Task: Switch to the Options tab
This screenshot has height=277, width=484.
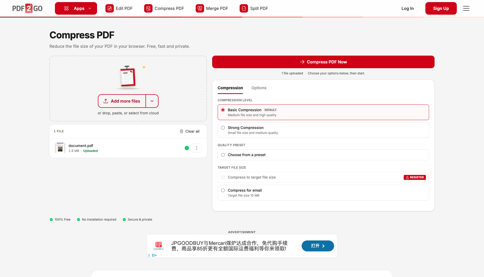Action: tap(259, 88)
